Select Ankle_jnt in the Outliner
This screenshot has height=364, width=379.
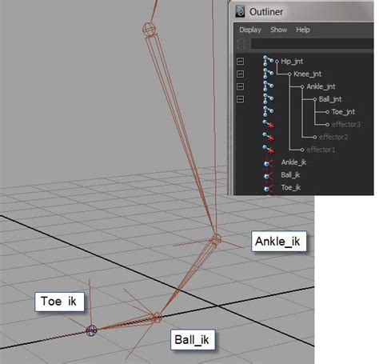[x=321, y=86]
